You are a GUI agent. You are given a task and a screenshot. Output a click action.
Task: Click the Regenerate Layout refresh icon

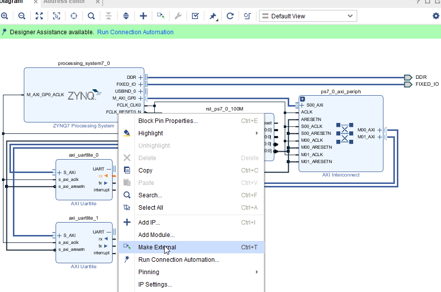230,16
